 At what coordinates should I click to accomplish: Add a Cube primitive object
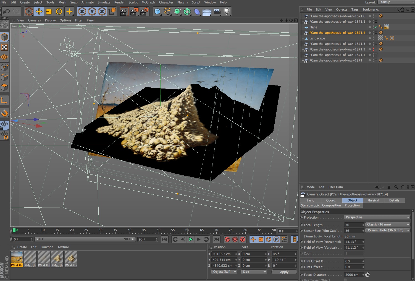pyautogui.click(x=157, y=12)
